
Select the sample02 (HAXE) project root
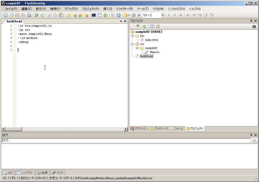coord(149,32)
